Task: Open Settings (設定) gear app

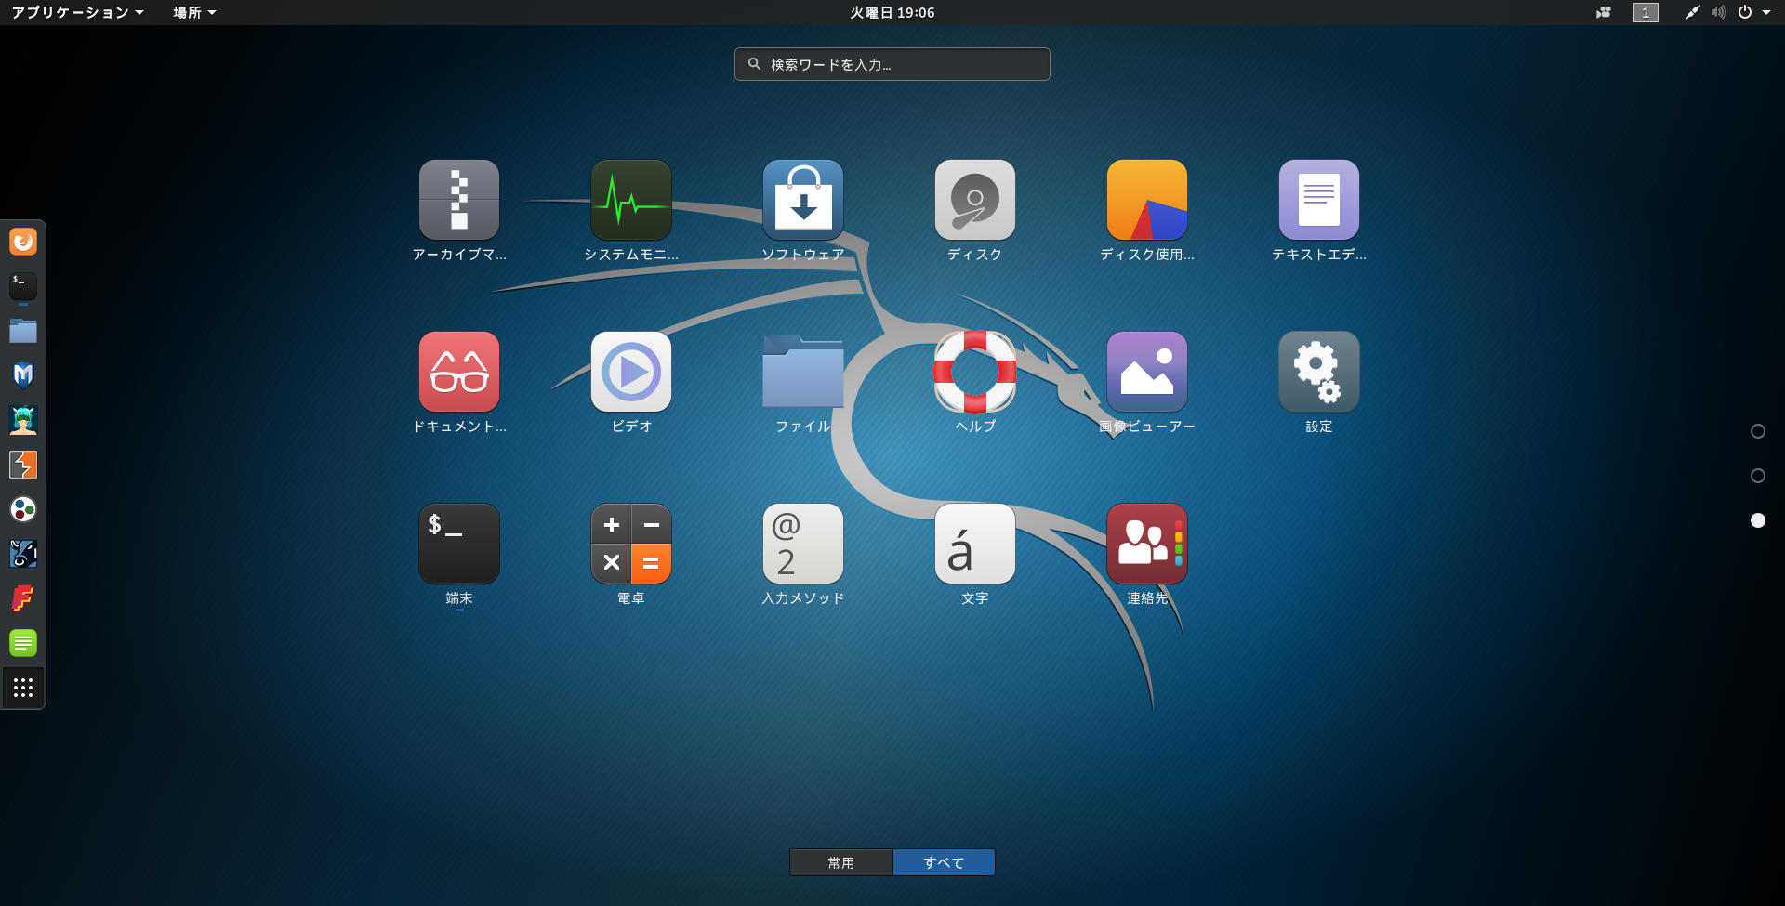Action: tap(1319, 372)
